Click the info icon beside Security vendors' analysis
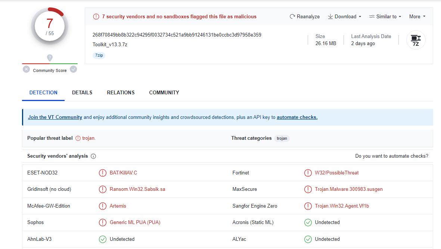Image resolution: width=441 pixels, height=249 pixels. [x=93, y=156]
